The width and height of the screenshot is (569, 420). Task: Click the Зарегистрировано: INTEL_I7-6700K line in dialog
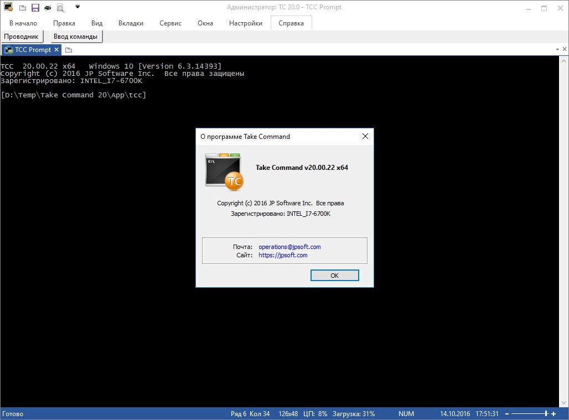point(281,214)
